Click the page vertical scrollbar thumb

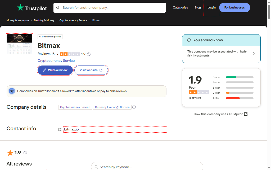coord(269,12)
